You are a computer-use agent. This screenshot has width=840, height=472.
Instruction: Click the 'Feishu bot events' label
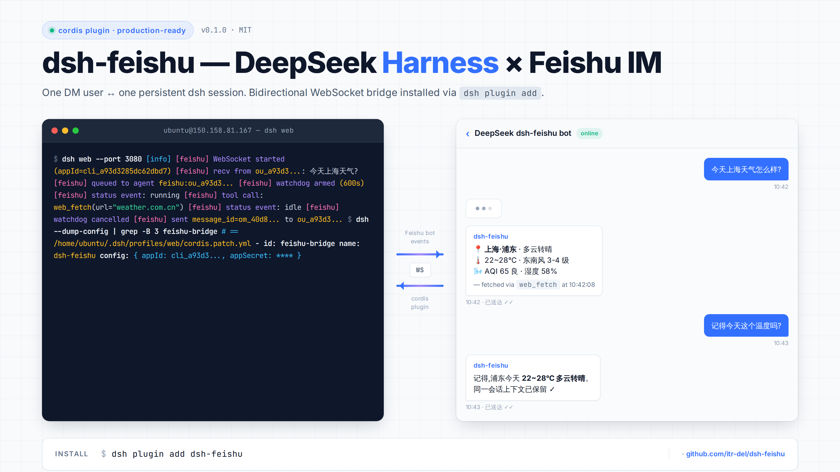click(x=420, y=237)
